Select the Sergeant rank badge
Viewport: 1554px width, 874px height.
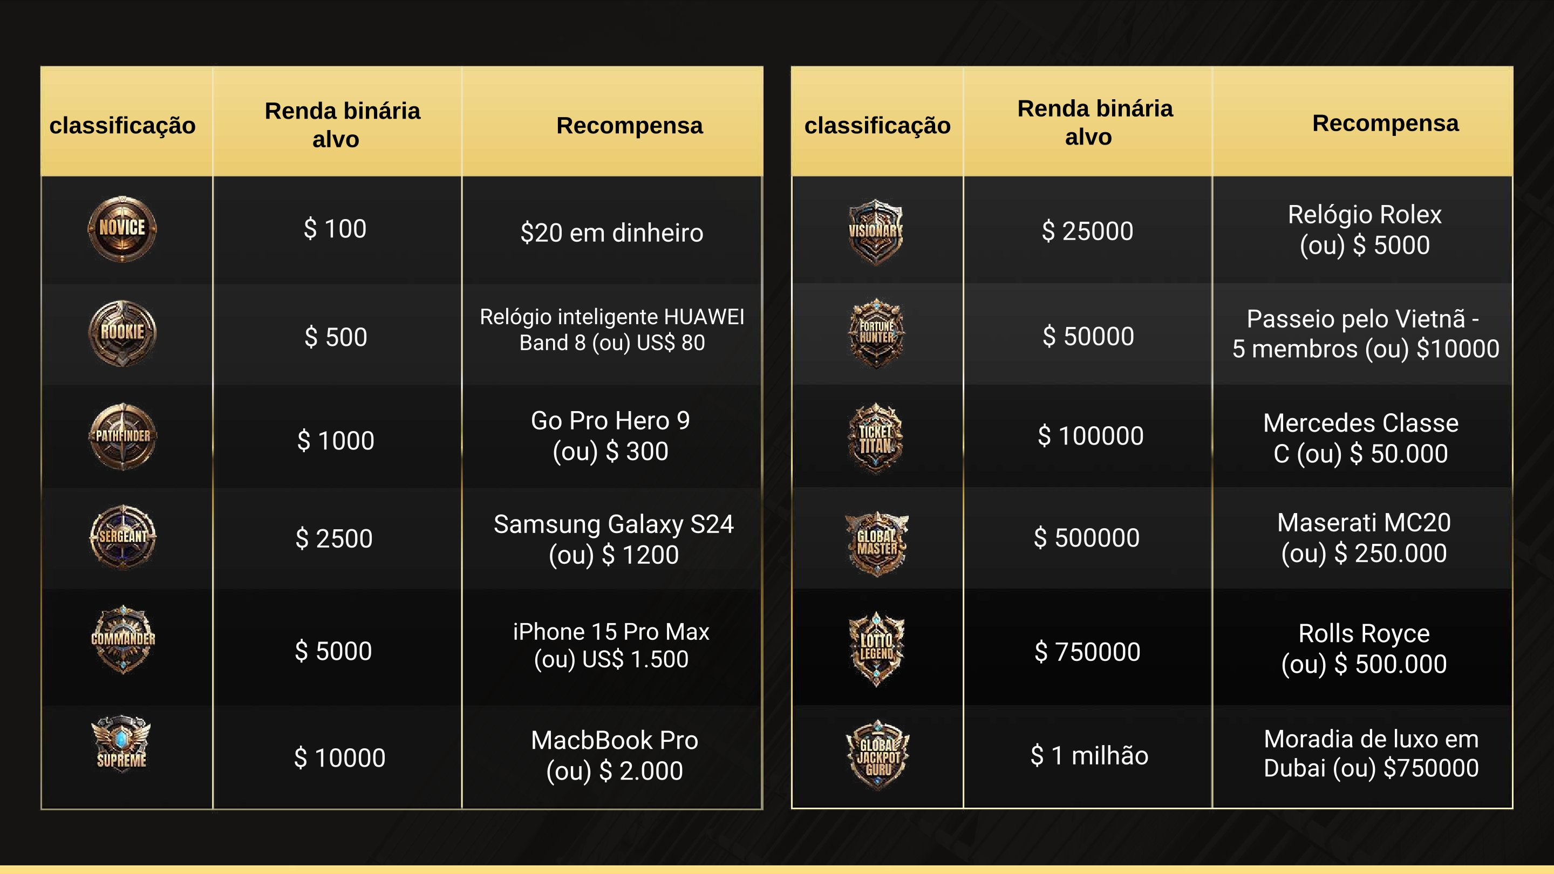(123, 537)
